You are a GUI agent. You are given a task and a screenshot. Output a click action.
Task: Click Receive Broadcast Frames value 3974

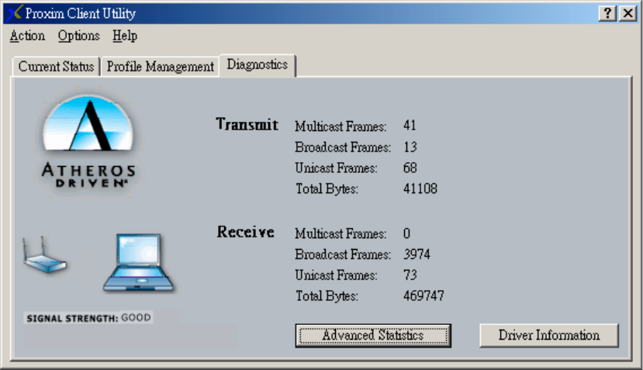point(417,254)
